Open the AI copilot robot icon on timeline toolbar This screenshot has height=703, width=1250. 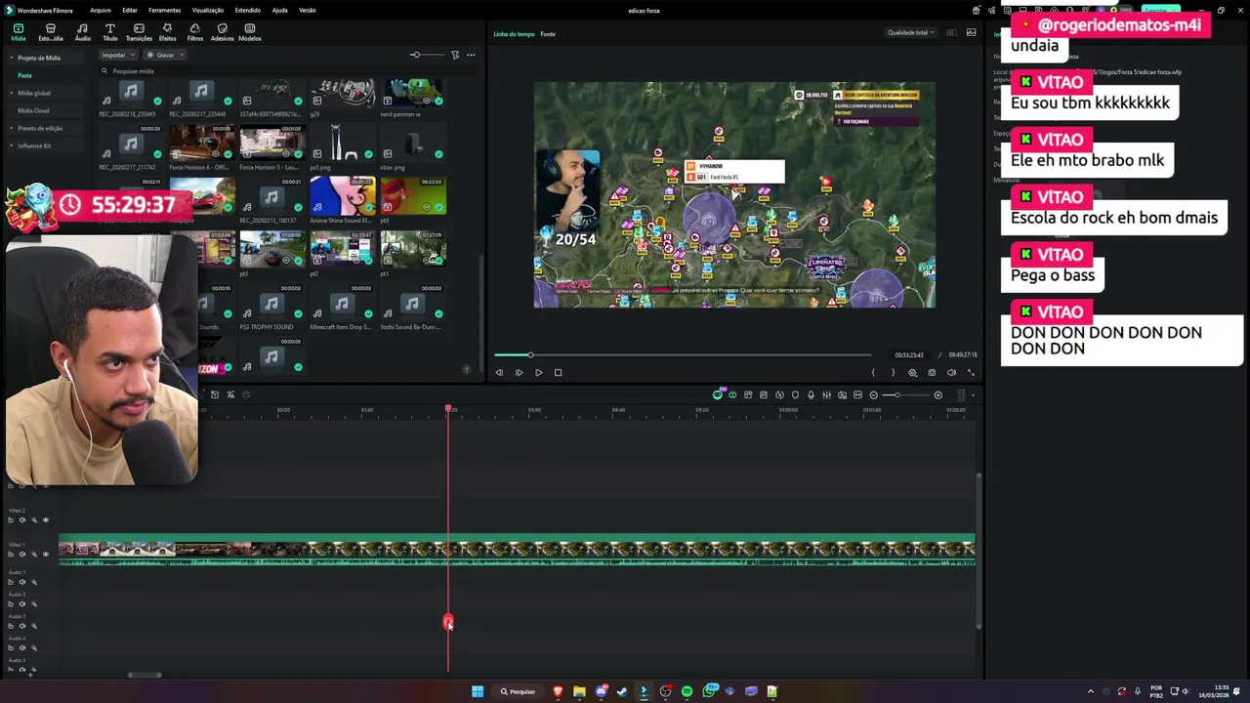(x=718, y=394)
